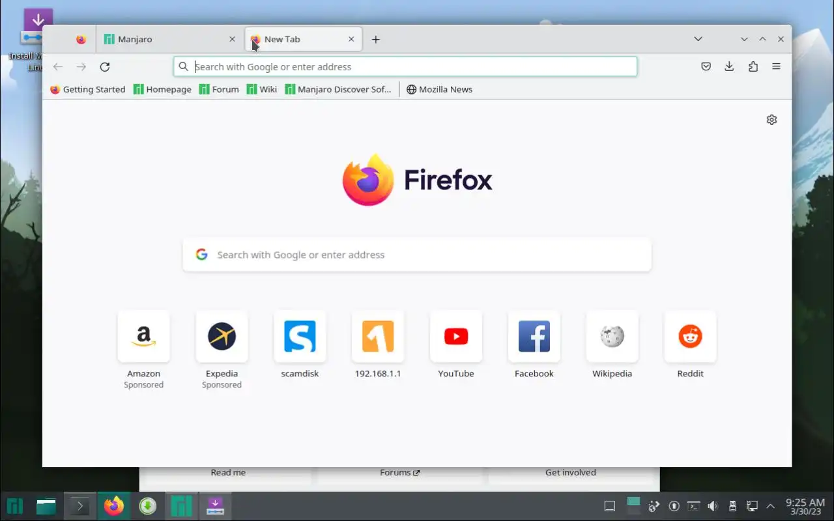Viewport: 834px width, 521px height.
Task: Open the Mozilla News bookmark
Action: pyautogui.click(x=439, y=89)
